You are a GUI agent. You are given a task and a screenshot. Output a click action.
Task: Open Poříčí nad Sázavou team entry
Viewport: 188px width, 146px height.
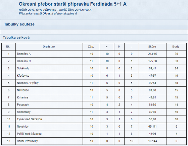[x=29, y=134]
